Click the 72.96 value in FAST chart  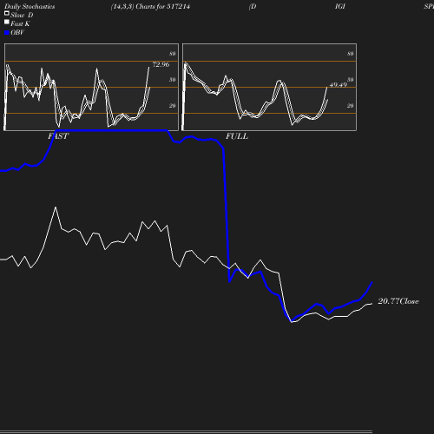point(161,64)
